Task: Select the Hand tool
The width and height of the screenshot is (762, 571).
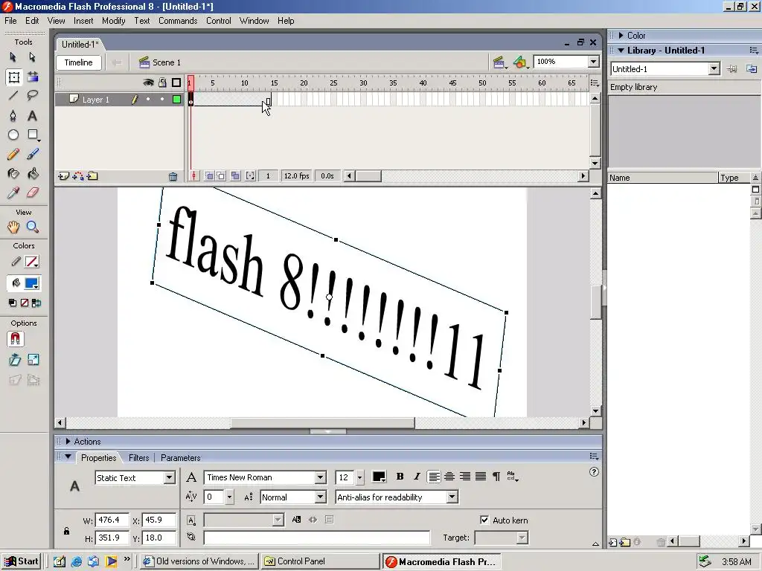Action: click(13, 227)
